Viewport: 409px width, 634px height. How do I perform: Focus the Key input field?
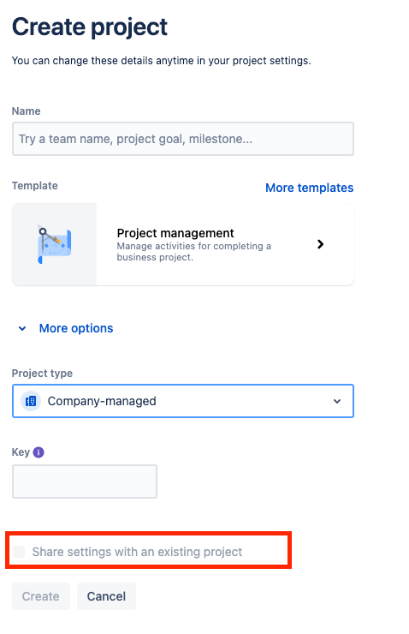(85, 481)
